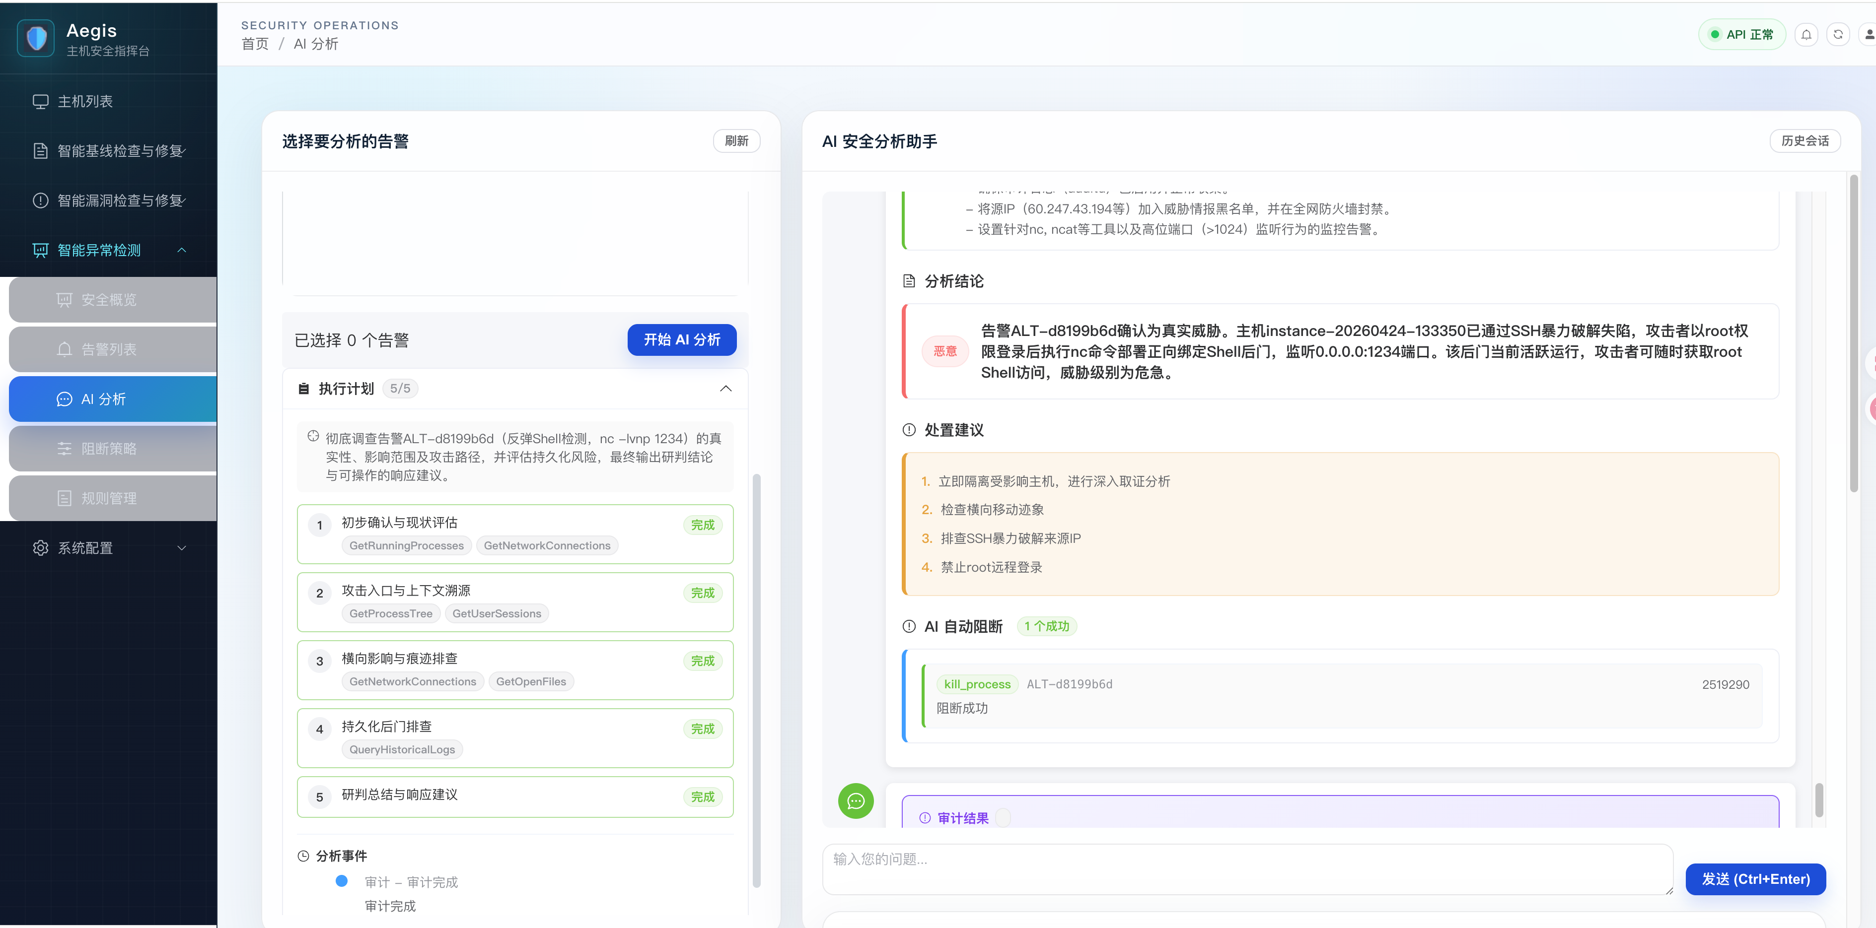1876x928 pixels.
Task: Click the 恶意 verdict tag
Action: 945,351
